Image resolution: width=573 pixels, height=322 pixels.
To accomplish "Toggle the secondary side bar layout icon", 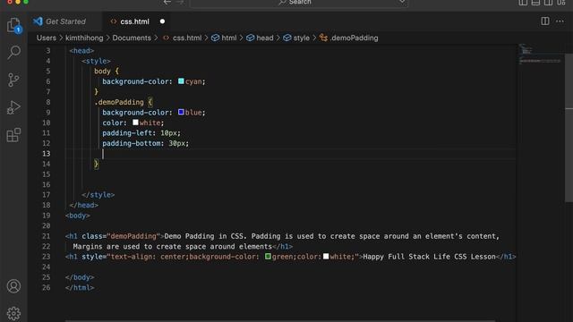I will (548, 2).
